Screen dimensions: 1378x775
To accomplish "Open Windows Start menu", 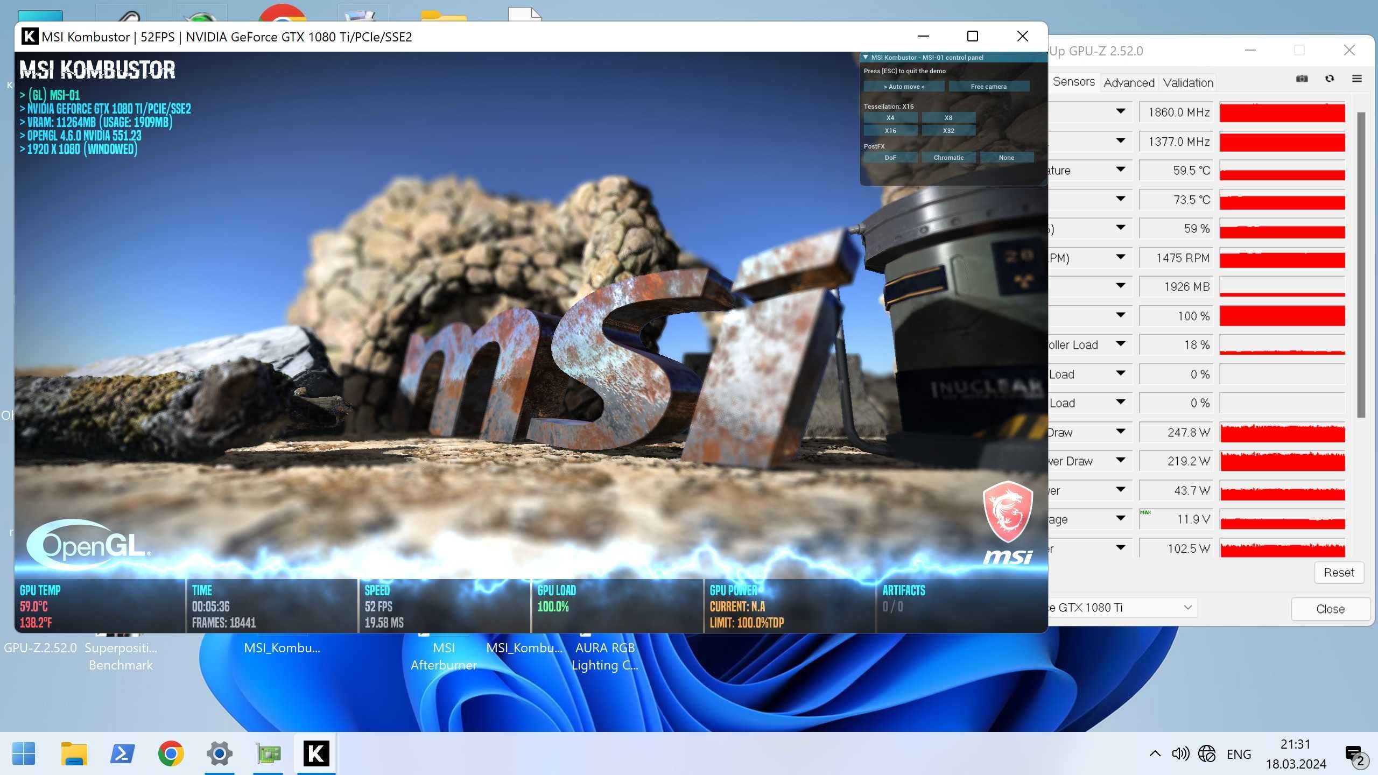I will (24, 753).
